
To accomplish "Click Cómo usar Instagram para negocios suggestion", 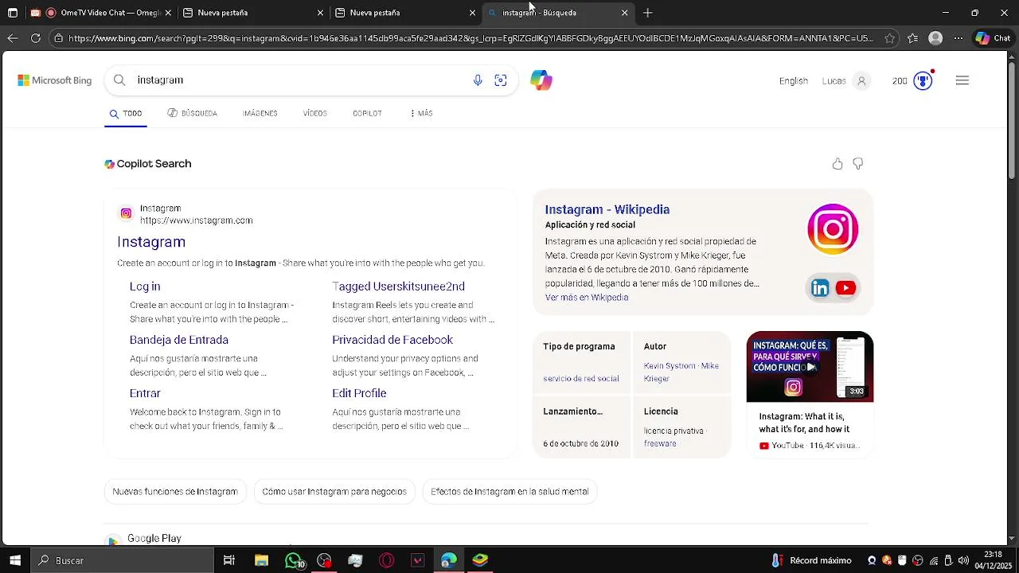I will pos(334,492).
